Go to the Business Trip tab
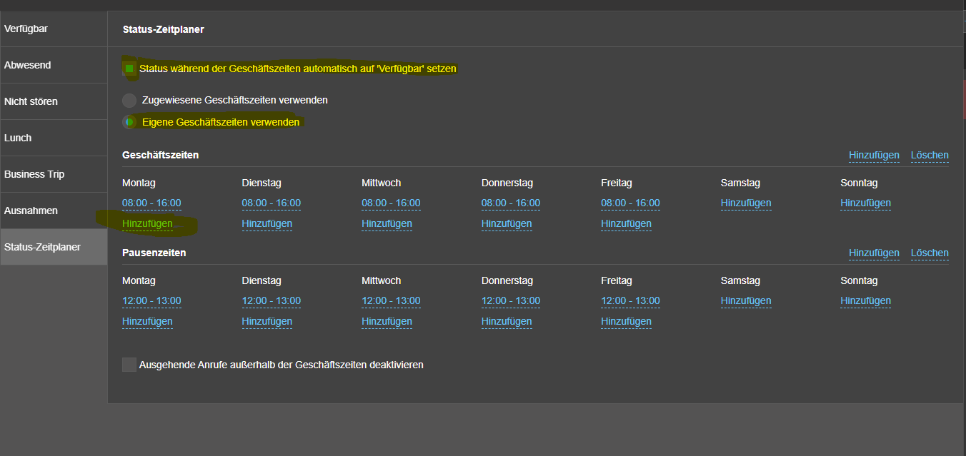Image resolution: width=966 pixels, height=456 pixels. point(54,174)
